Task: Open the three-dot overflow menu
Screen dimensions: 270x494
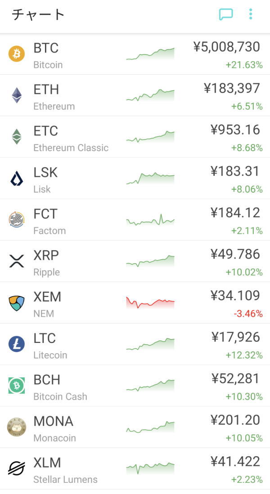Action: pos(251,14)
